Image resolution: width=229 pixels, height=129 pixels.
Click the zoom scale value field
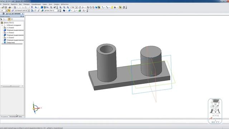click(72, 7)
